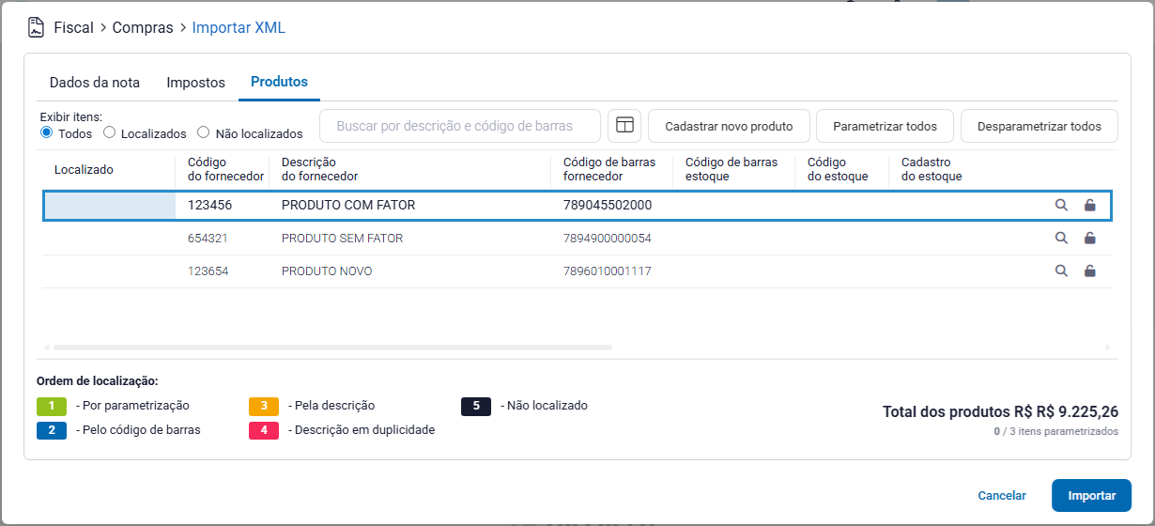Select the Todos radio option
The height and width of the screenshot is (526, 1155).
click(46, 133)
